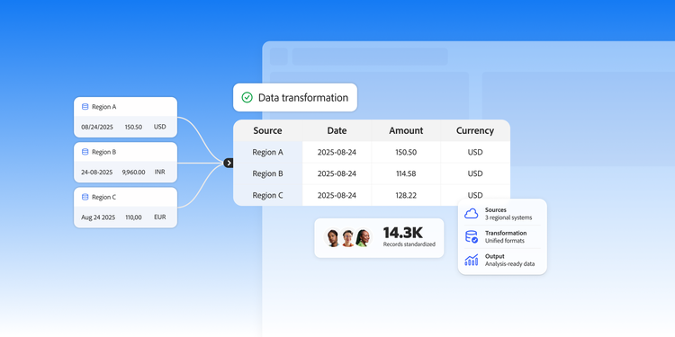Click the cloud icon beside Sources
The width and height of the screenshot is (675, 337).
coord(472,213)
